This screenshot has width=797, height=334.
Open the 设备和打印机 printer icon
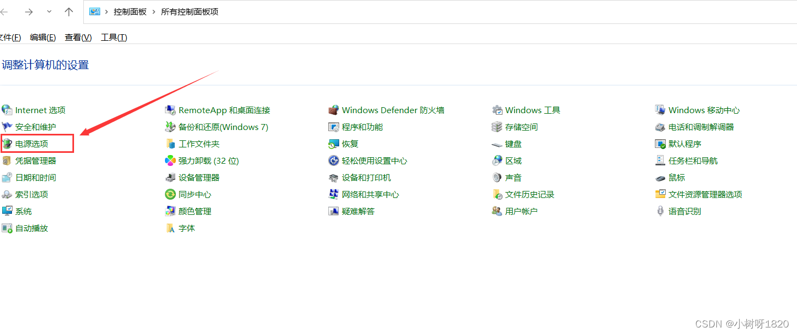click(334, 177)
